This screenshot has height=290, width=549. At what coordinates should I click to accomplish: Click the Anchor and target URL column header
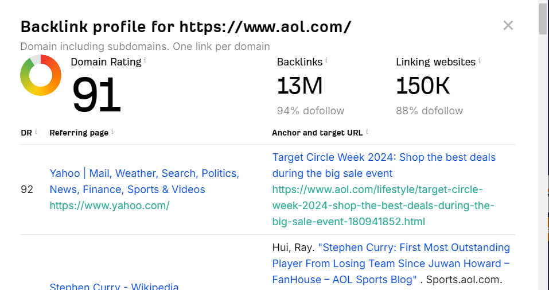317,133
